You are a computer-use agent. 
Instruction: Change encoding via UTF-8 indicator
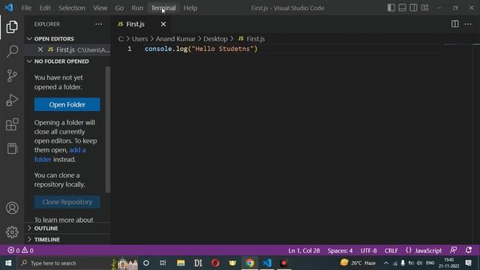[x=368, y=250]
